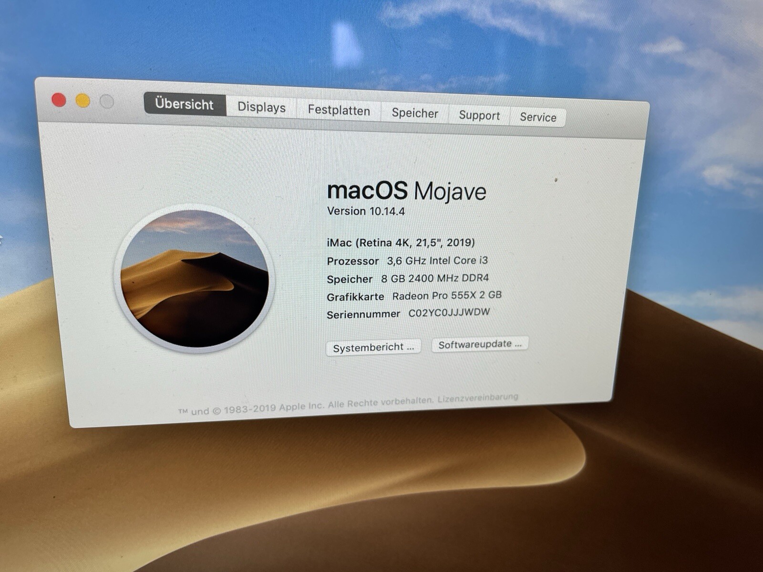This screenshot has height=572, width=763.
Task: Click the processor value 3,6 GHz Intel Core i3
Action: 437,260
